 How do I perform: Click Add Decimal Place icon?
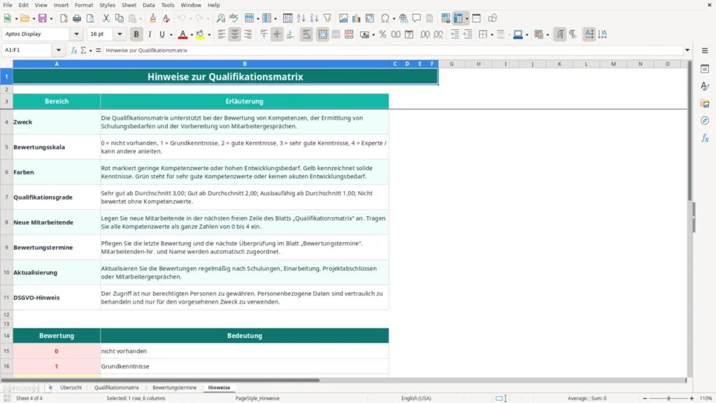[424, 34]
